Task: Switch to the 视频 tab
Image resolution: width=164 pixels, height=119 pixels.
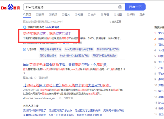Action: click(53, 14)
